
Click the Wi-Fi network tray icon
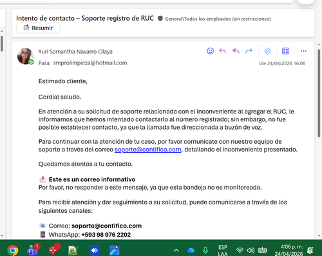tap(240, 250)
